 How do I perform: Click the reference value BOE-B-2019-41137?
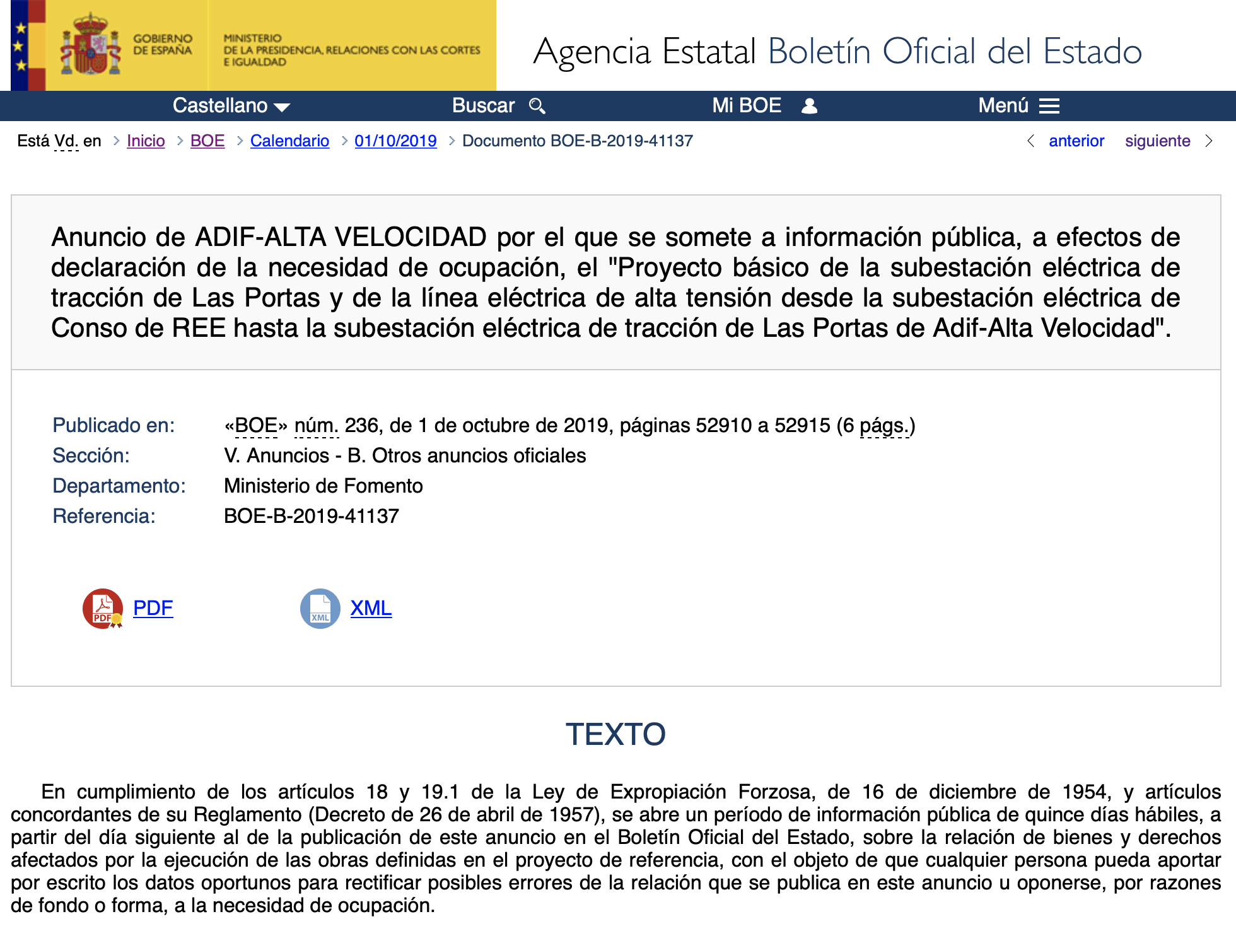[312, 517]
